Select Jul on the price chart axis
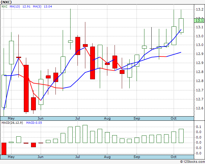The width and height of the screenshot is (205, 164). [x=77, y=118]
